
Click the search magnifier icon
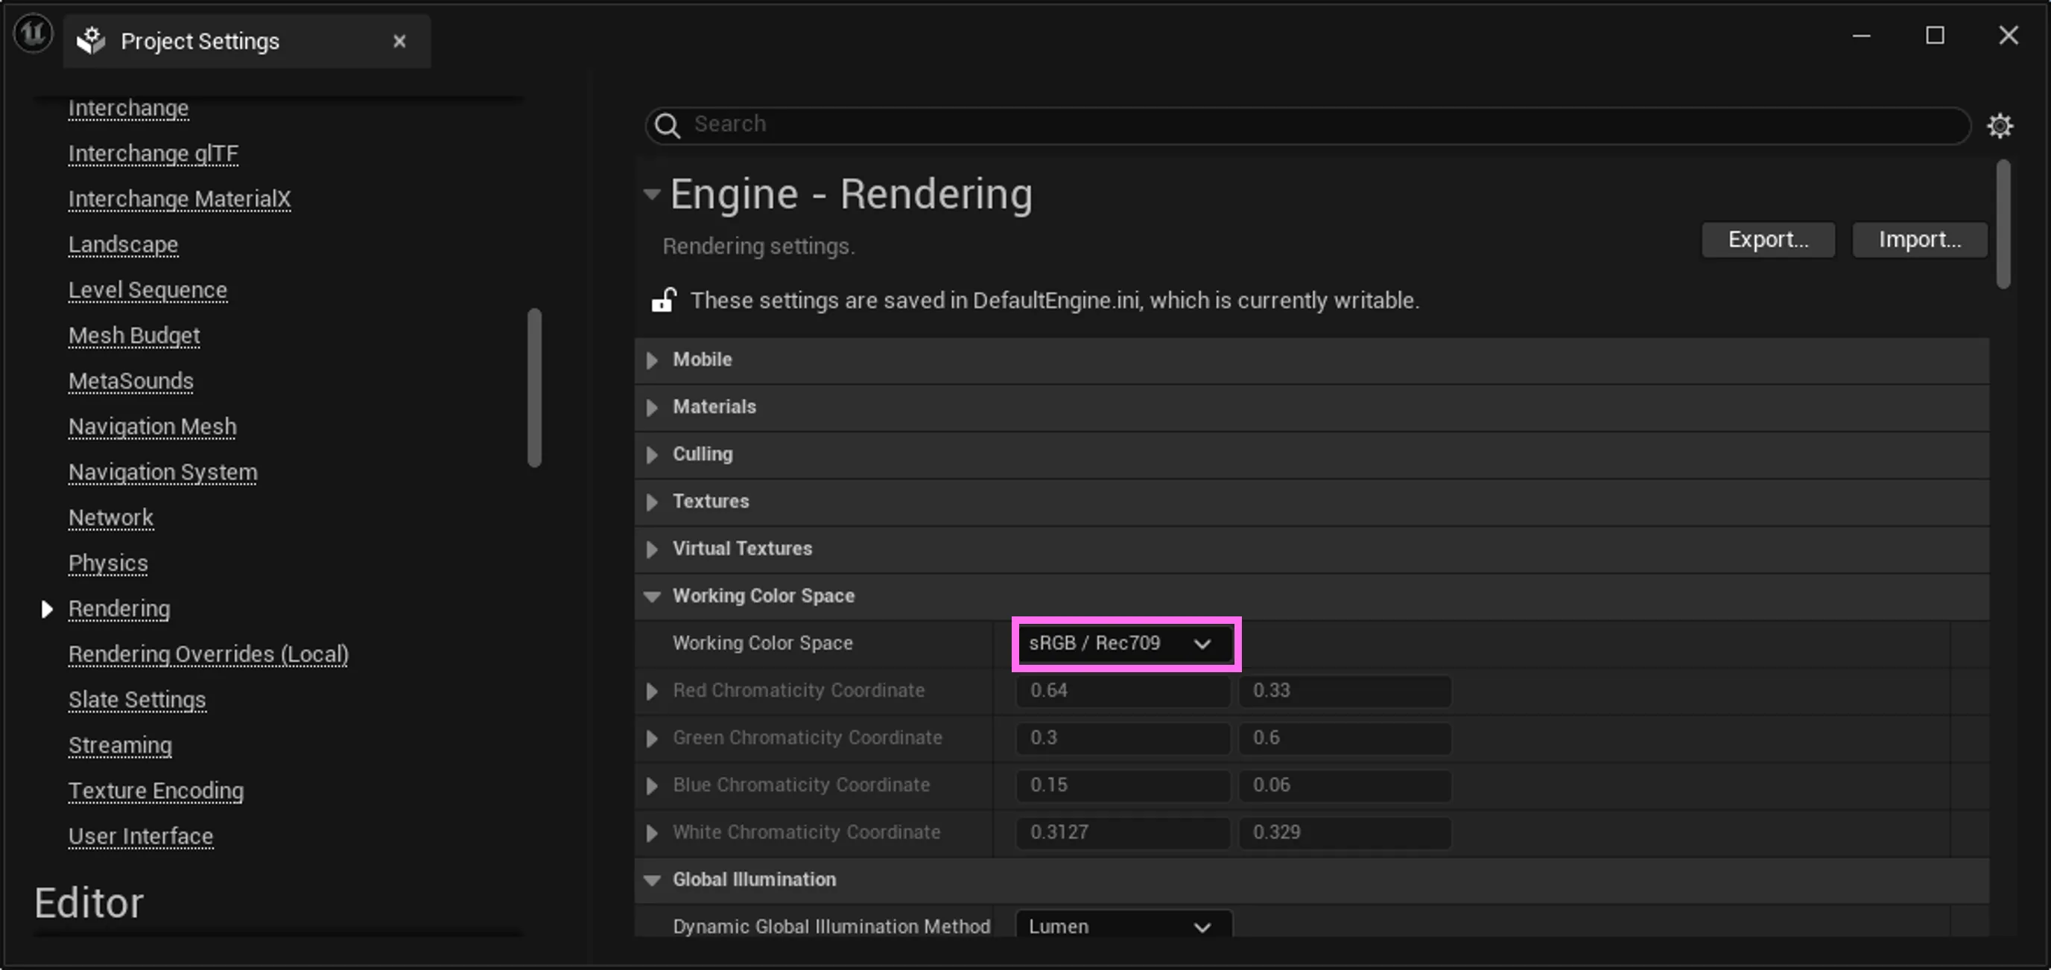point(668,125)
